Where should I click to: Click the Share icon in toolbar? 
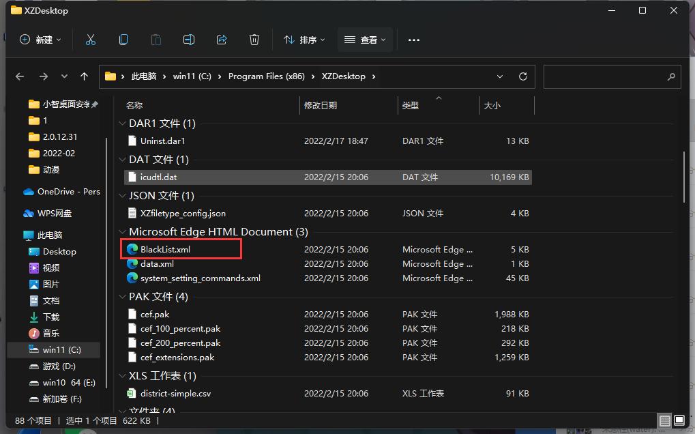[222, 40]
